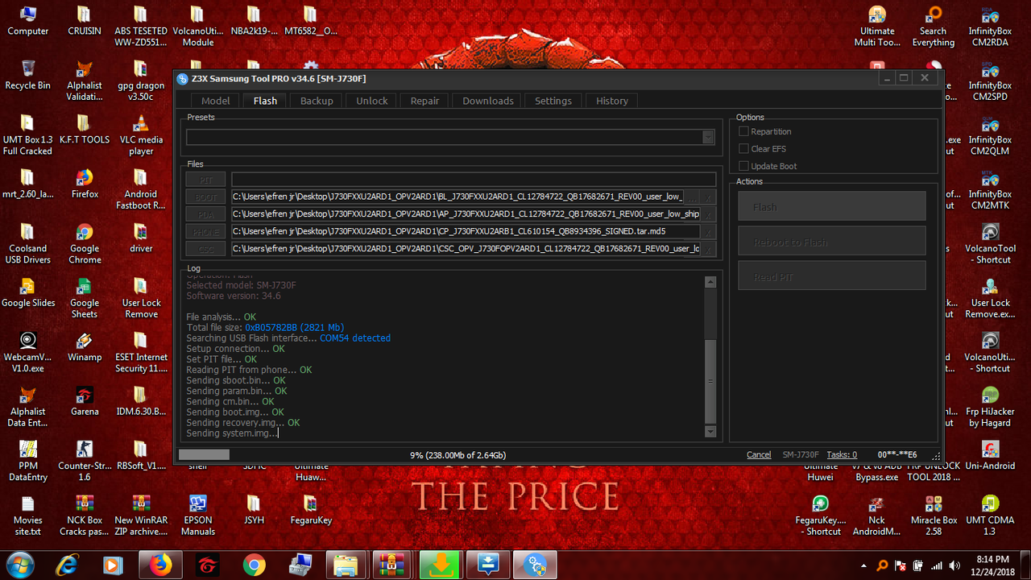Open the WinRAR taskbar button
1031x580 pixels.
[x=393, y=565]
